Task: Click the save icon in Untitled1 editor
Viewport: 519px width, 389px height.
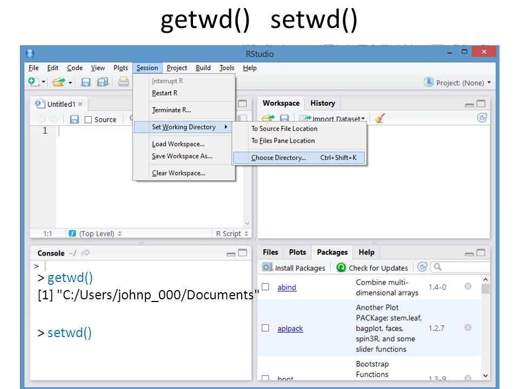Action: click(74, 119)
